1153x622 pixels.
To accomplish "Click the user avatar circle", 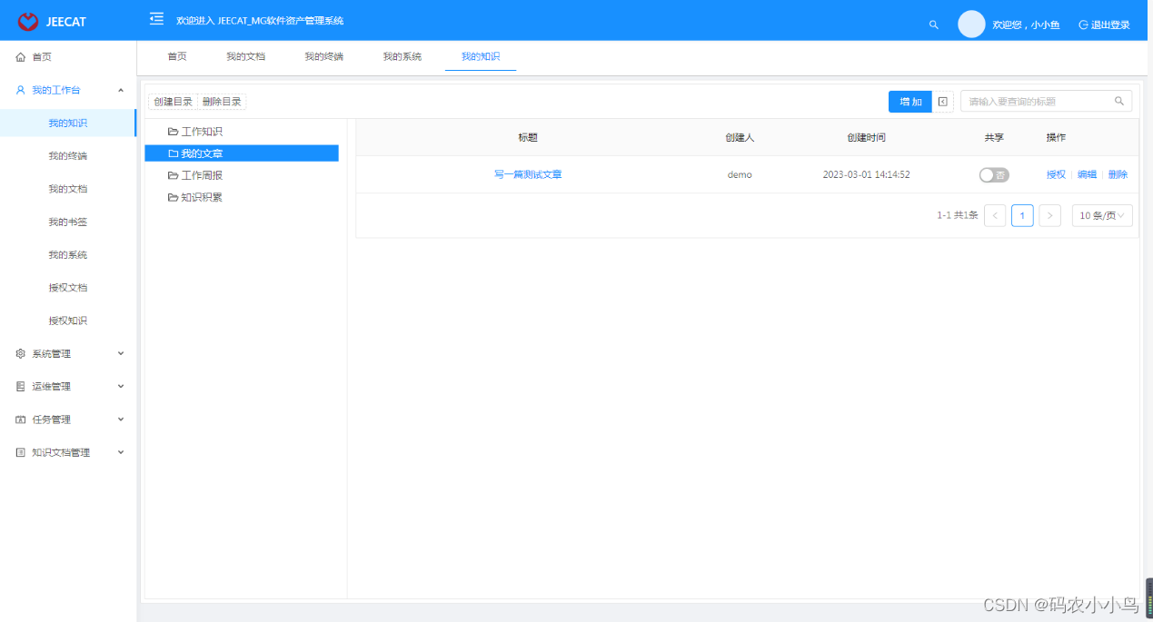I will 971,25.
